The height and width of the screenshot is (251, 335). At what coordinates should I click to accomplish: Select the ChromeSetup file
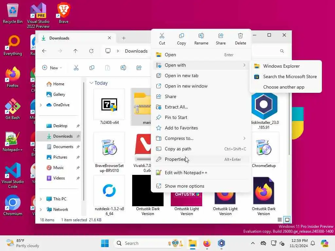click(x=264, y=150)
